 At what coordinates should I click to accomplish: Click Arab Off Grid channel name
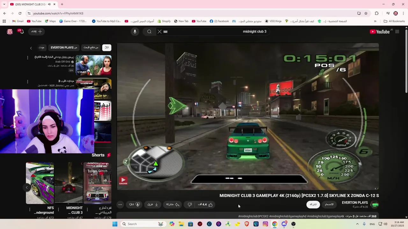pyautogui.click(x=62, y=62)
